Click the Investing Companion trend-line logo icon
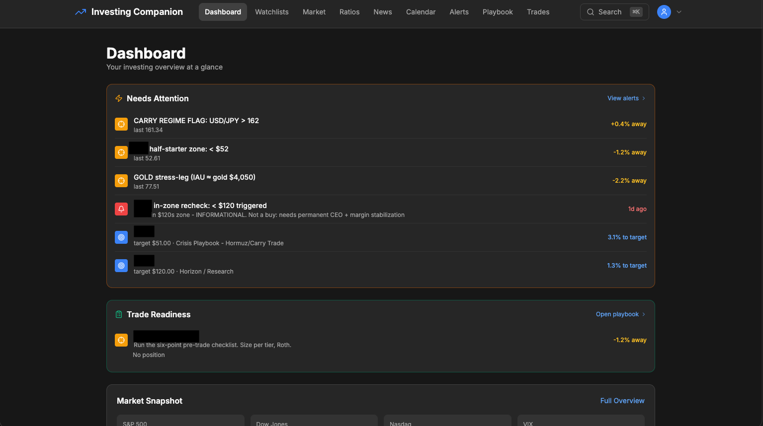Screen dimensions: 763x426 coord(81,12)
